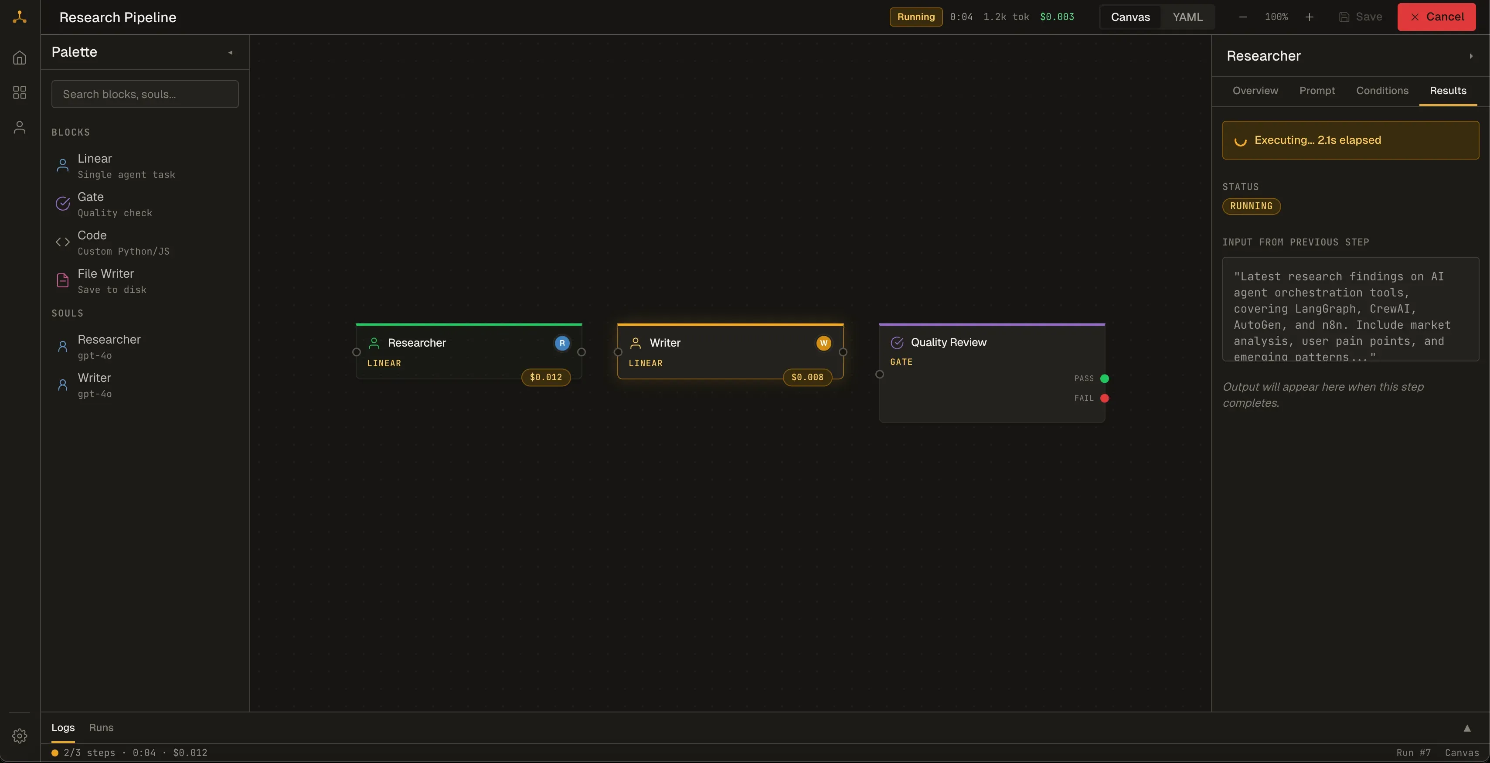This screenshot has width=1490, height=763.
Task: Open the Runs tab
Action: coord(100,728)
